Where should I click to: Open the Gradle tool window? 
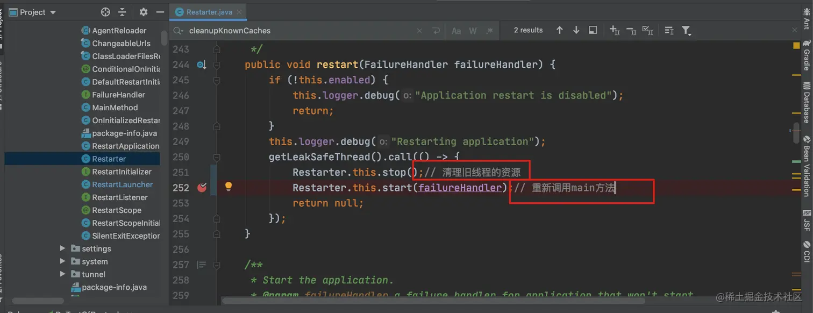[x=807, y=54]
